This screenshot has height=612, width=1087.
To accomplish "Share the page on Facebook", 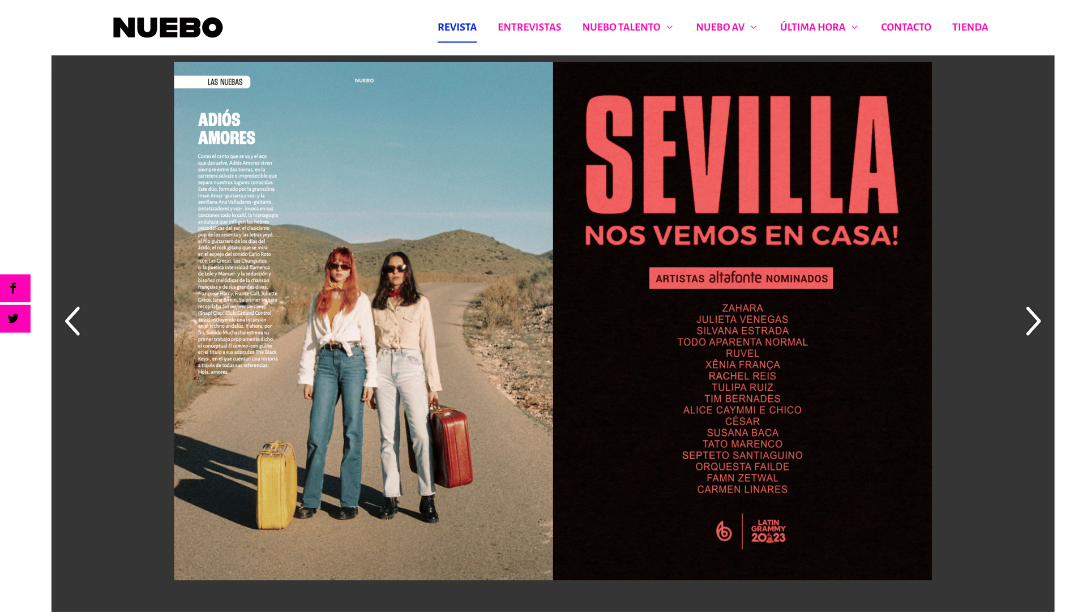I will [15, 288].
